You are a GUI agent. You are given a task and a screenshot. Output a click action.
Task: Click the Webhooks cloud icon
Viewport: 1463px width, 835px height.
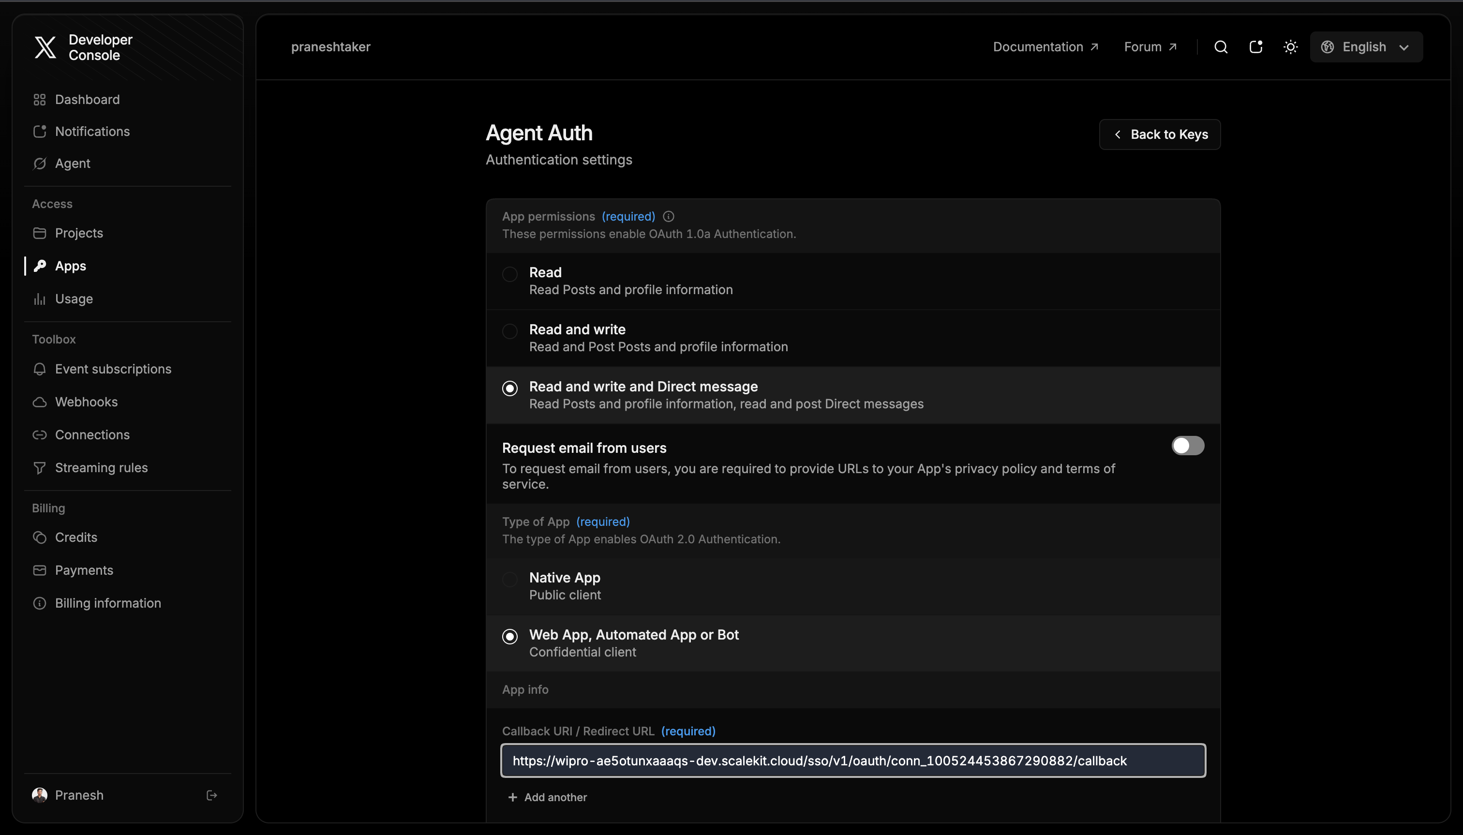pos(40,402)
